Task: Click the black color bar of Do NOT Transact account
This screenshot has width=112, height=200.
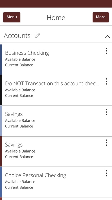Action: [x=1, y=90]
